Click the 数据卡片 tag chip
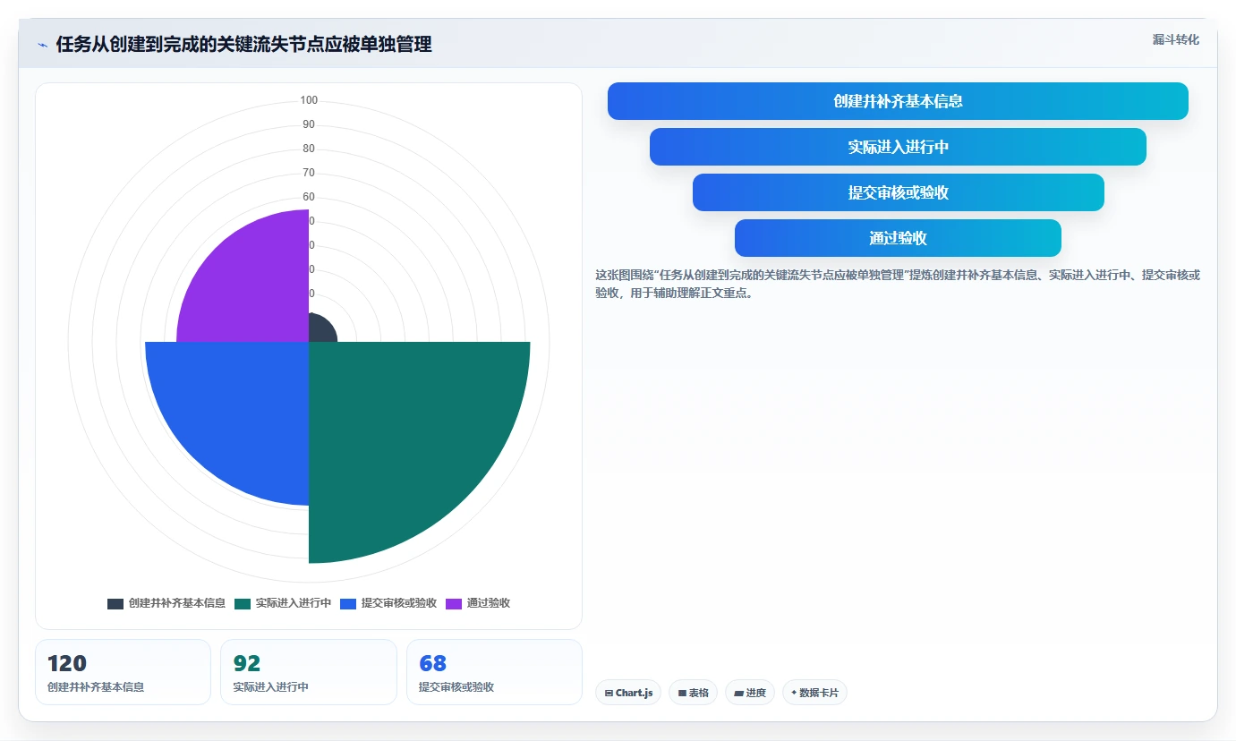1236x741 pixels. click(x=814, y=693)
